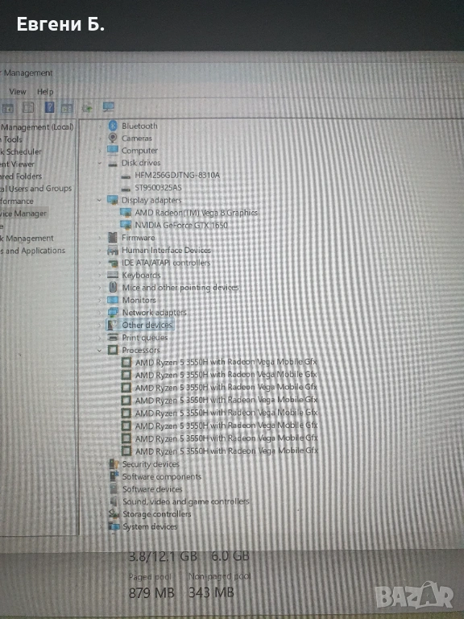Image resolution: width=464 pixels, height=619 pixels.
Task: Open the View menu
Action: [18, 92]
